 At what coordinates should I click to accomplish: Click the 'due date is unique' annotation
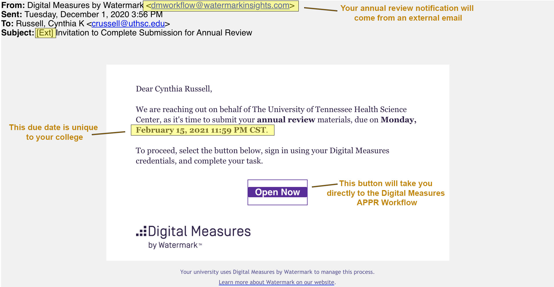point(54,132)
